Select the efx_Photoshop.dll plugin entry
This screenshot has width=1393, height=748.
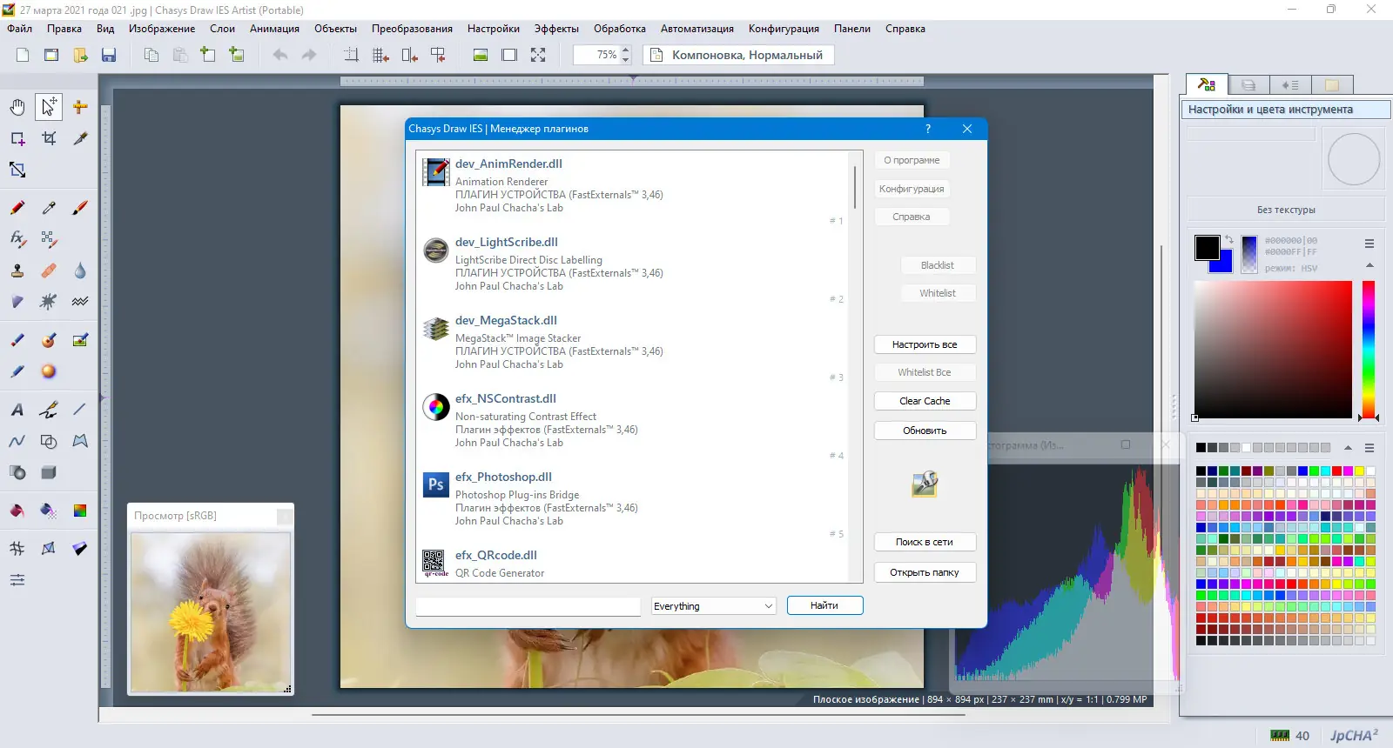pos(633,502)
